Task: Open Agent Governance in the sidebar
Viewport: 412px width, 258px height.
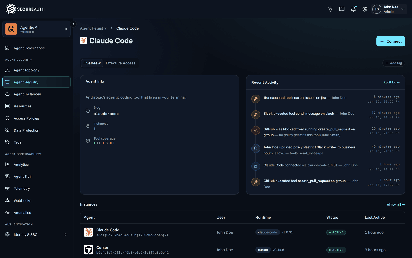Action: point(36,48)
